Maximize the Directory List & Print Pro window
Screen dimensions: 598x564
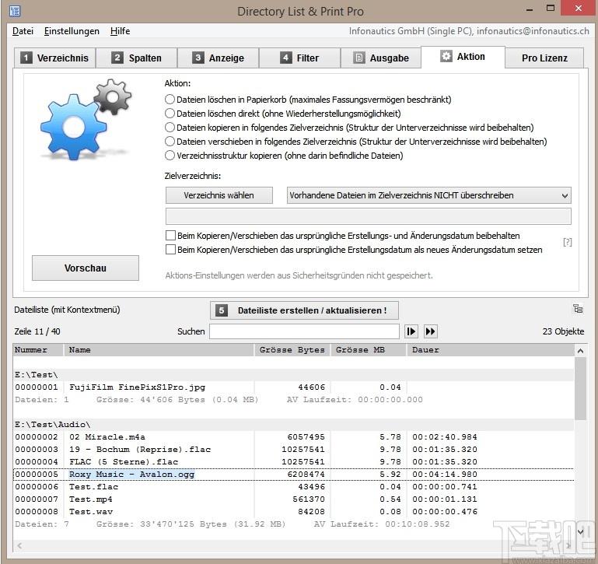(551, 8)
